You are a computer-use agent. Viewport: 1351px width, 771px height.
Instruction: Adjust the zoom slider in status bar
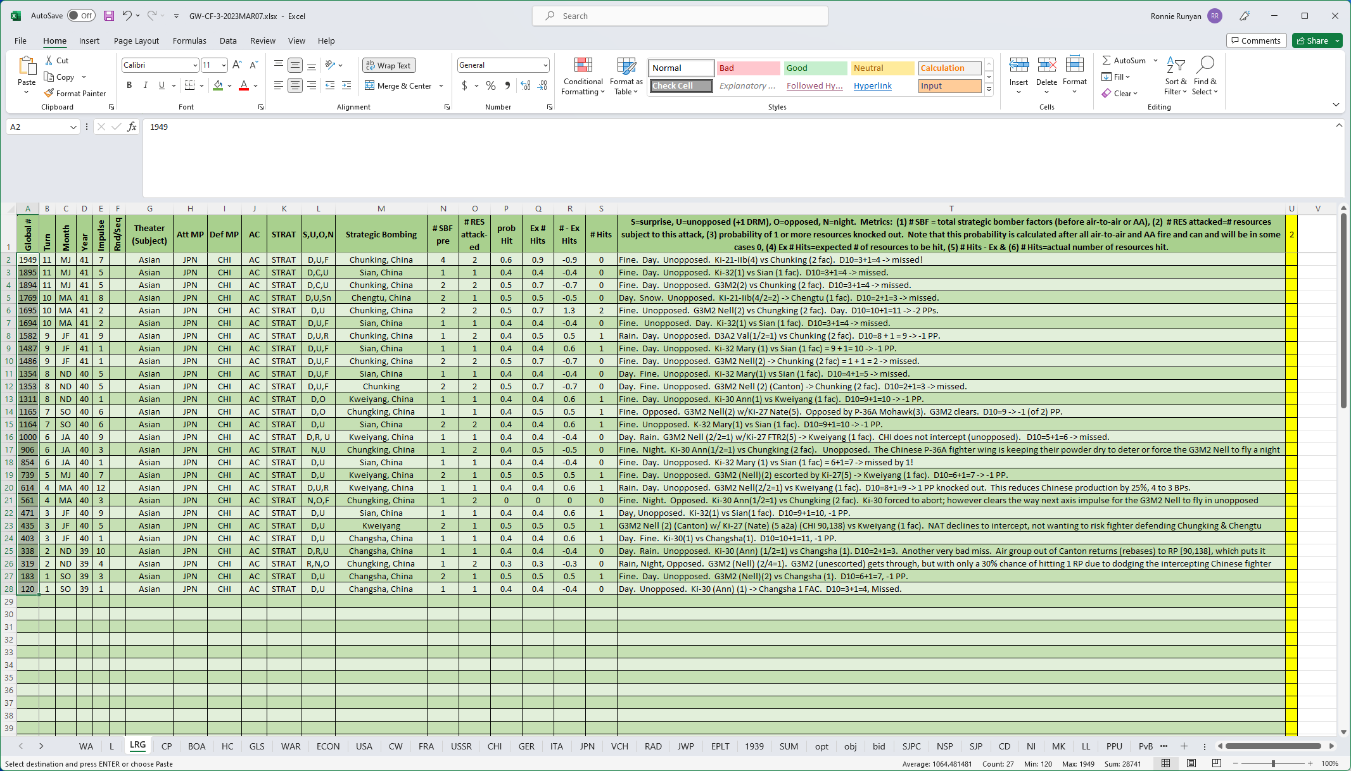pyautogui.click(x=1272, y=763)
